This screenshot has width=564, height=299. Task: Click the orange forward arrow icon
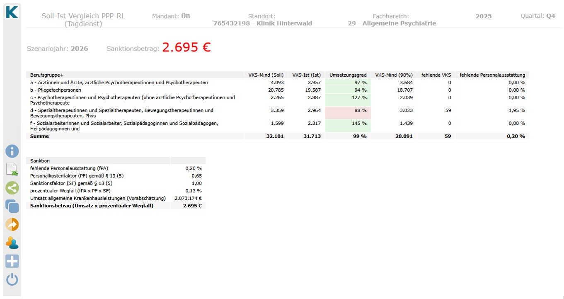pyautogui.click(x=12, y=224)
